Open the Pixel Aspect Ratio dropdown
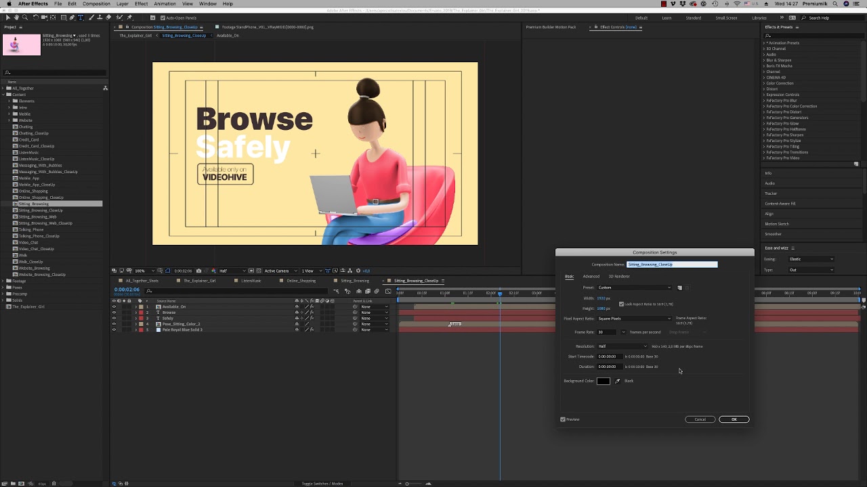 (634, 319)
